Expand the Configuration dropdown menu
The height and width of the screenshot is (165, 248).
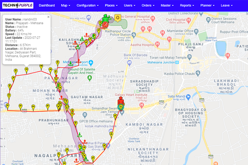coord(88,5)
